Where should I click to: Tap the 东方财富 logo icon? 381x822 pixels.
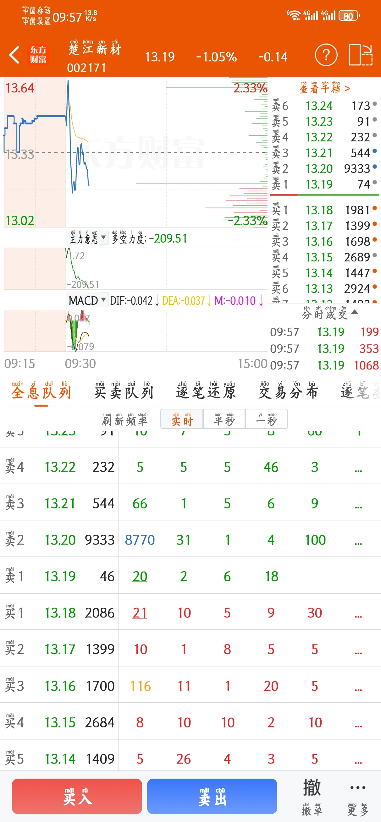point(38,55)
